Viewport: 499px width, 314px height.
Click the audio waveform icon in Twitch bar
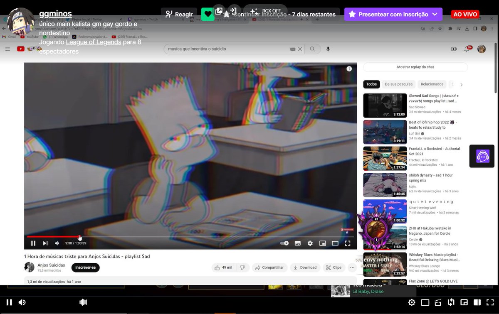coord(83,302)
